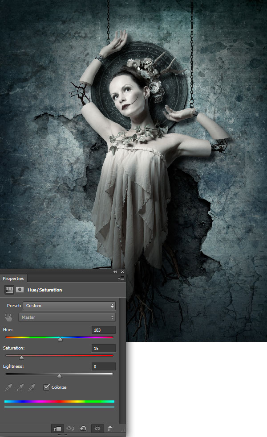
Task: Select the plain eyedropper tool
Action: click(x=8, y=387)
